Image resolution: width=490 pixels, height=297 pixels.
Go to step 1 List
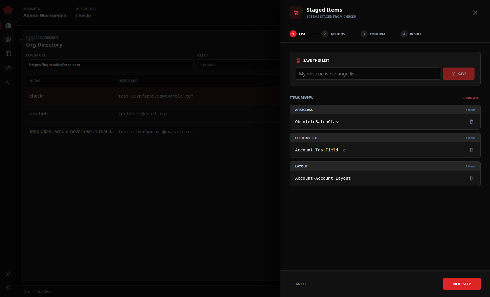[297, 34]
